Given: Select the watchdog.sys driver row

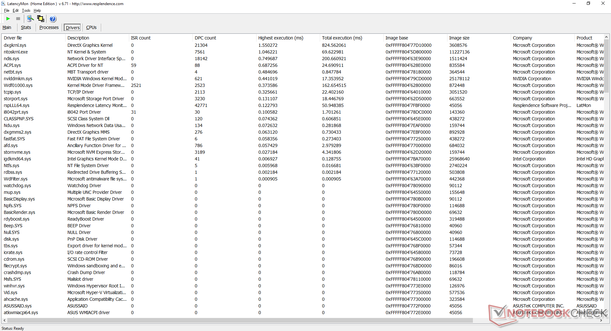Looking at the screenshot, I should tap(303, 186).
